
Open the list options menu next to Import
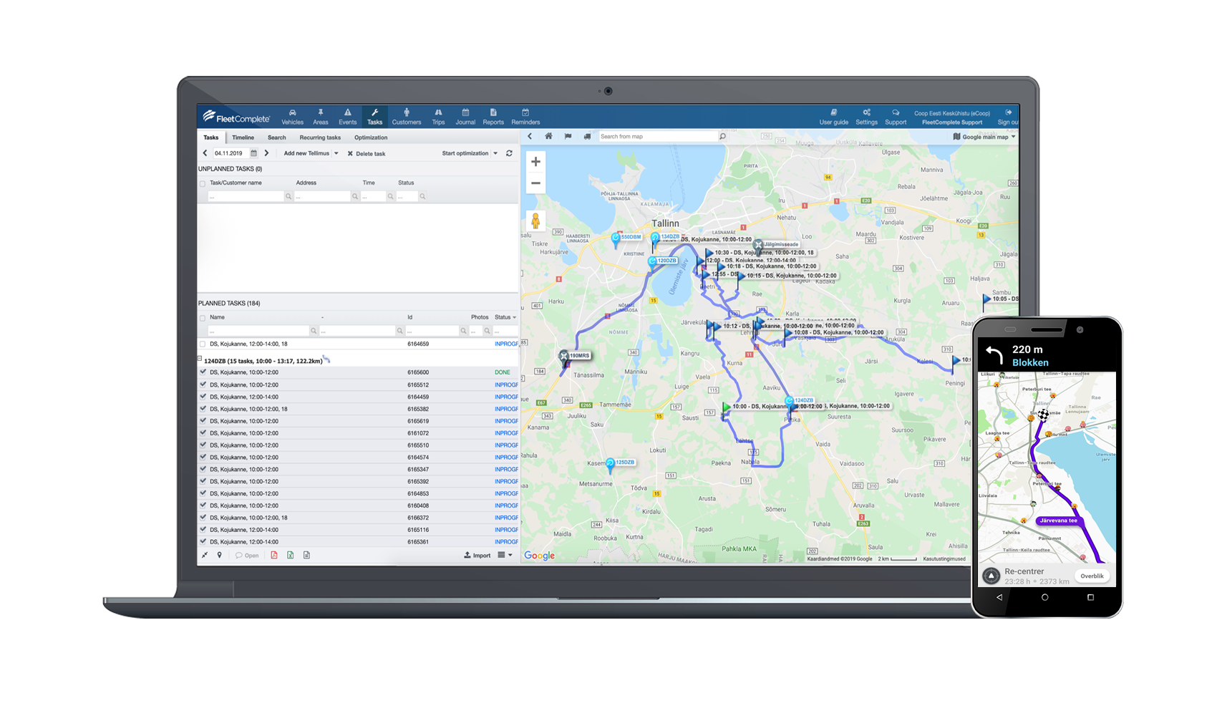(x=505, y=555)
